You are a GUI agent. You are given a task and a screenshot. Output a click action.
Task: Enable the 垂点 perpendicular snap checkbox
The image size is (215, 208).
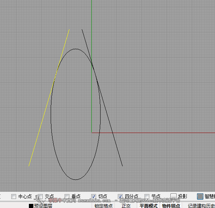[67, 196]
